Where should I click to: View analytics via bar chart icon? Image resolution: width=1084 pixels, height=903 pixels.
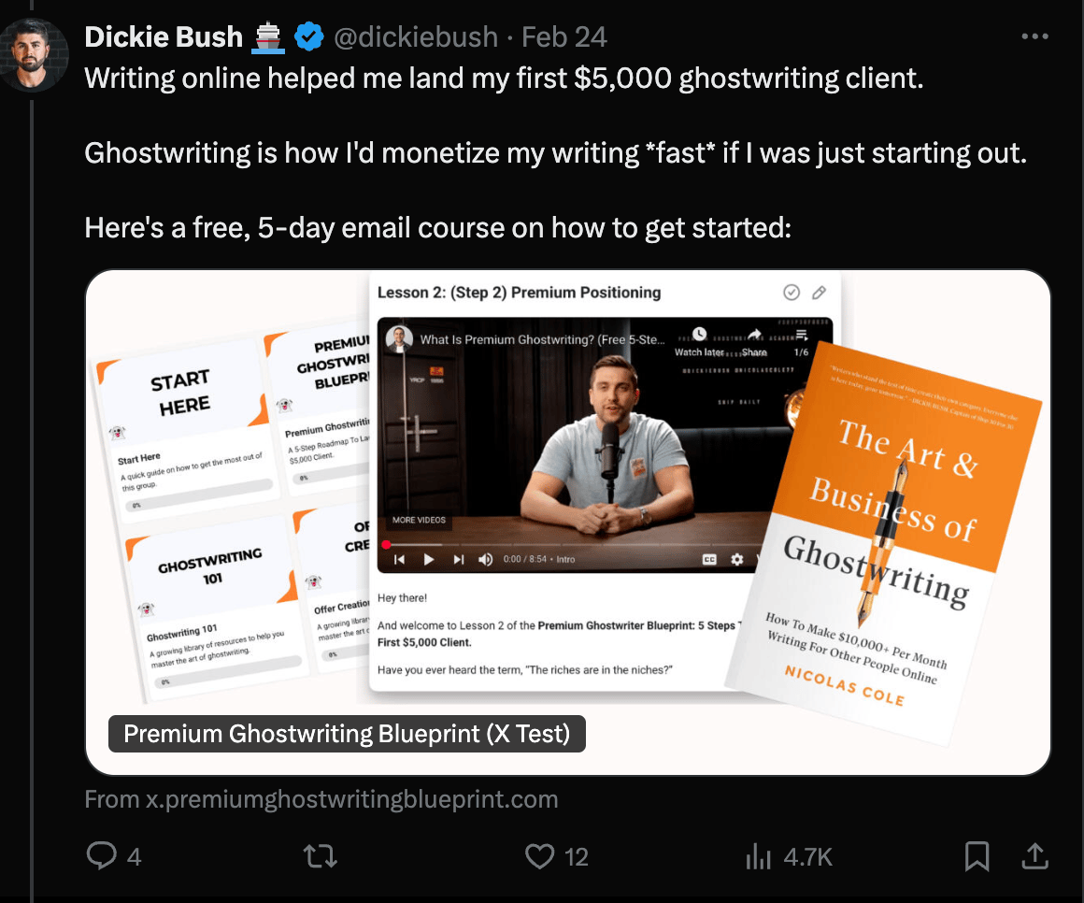pos(759,856)
